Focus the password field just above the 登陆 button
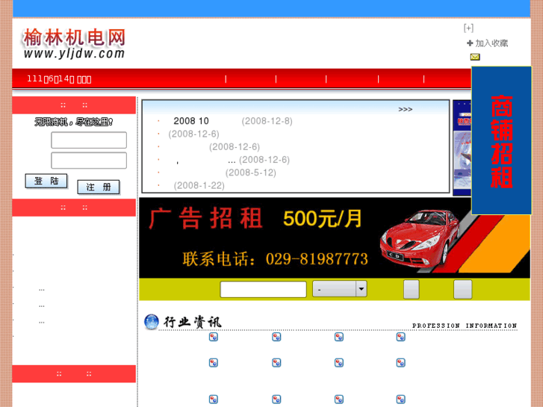543x407 pixels. tap(89, 161)
